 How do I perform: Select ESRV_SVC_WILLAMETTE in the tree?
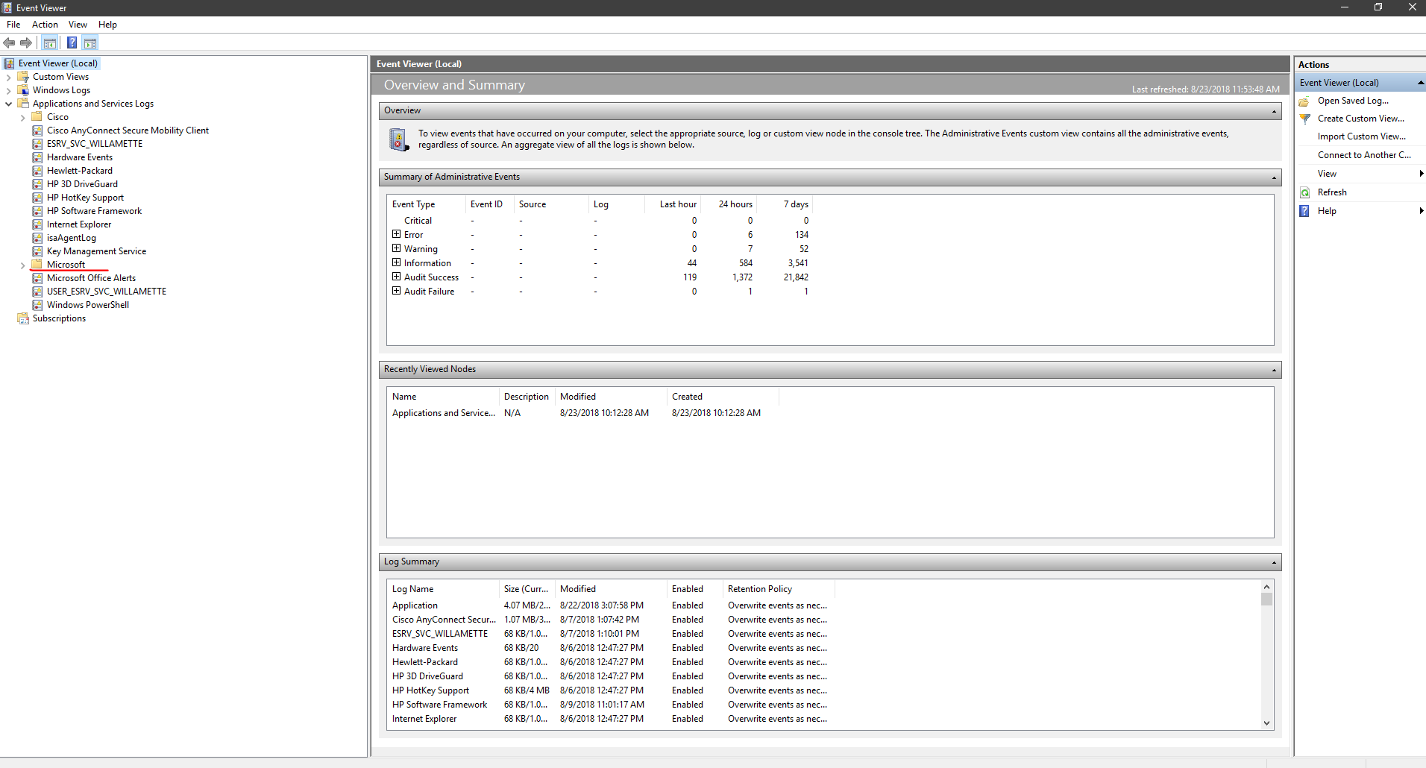(x=95, y=144)
